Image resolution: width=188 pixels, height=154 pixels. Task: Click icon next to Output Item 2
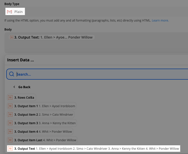point(10,114)
